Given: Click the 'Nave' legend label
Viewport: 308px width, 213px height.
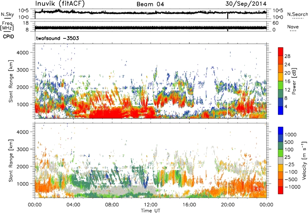Looking at the screenshot, I should [x=293, y=27].
